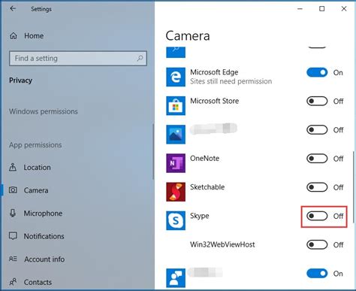Open Notifications privacy settings

coord(44,236)
